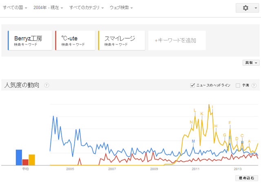
Task: Click the blue average bar for Berryz工房
Action: point(19,158)
